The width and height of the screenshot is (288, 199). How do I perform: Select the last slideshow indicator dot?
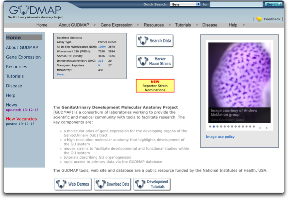click(x=254, y=126)
